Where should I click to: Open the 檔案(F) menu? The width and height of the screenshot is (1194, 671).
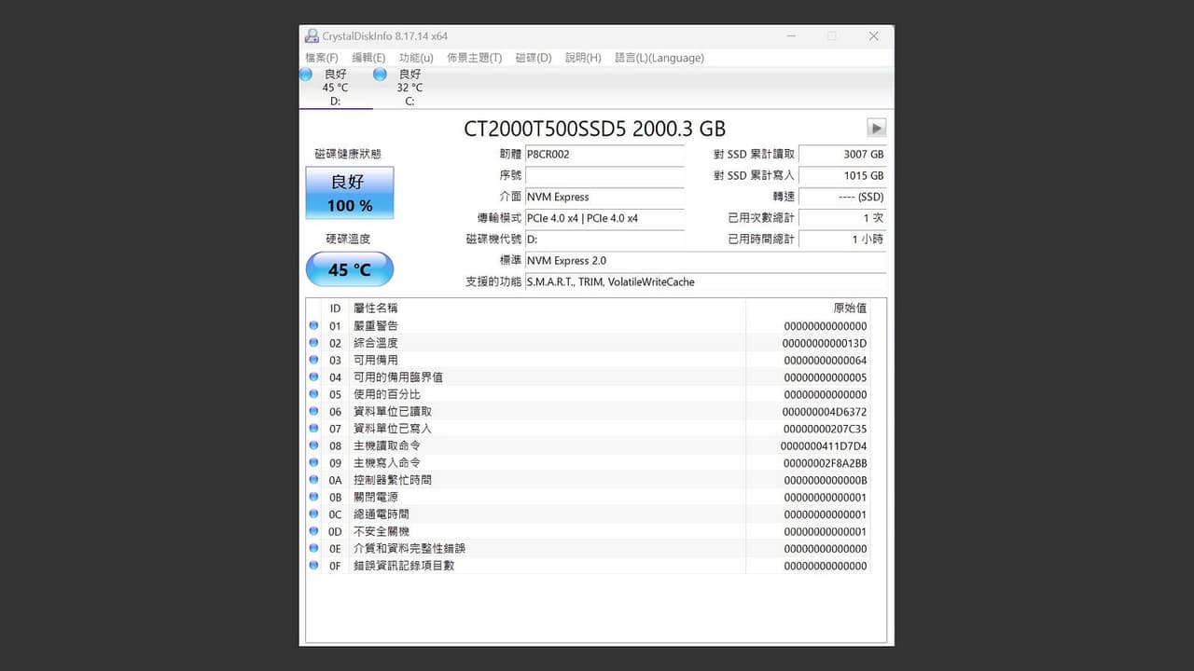(x=322, y=58)
